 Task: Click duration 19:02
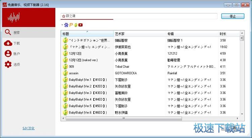223,47
